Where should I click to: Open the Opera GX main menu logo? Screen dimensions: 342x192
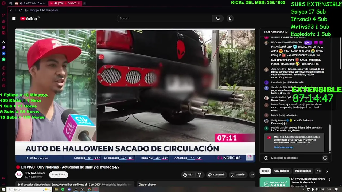tap(4, 3)
